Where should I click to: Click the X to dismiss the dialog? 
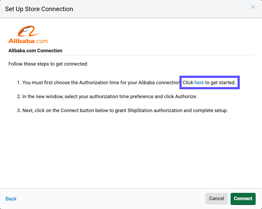tap(253, 7)
